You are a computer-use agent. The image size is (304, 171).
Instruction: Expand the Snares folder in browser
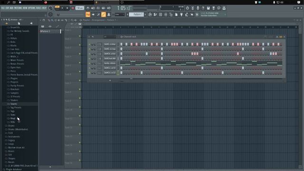(x=14, y=104)
